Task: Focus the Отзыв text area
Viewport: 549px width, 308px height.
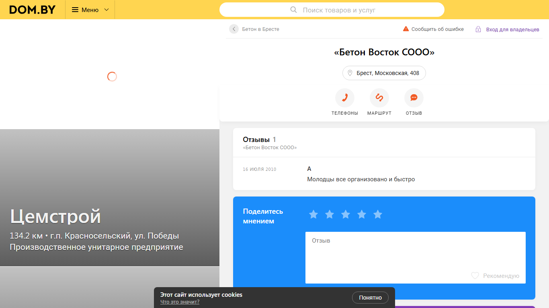Action: pos(416,257)
